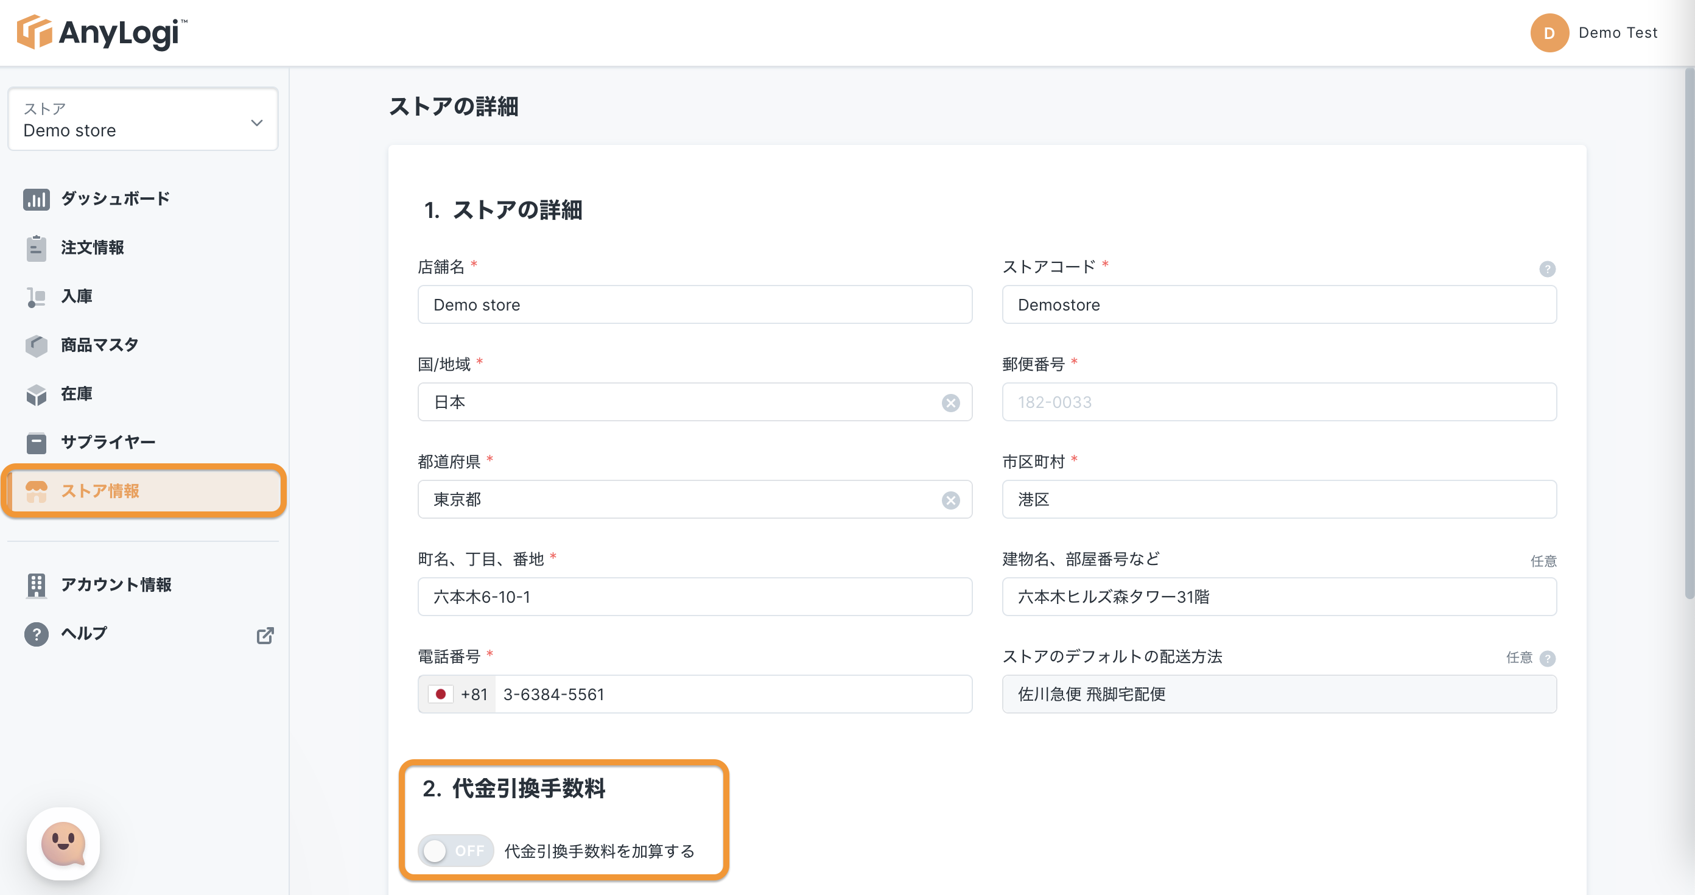Click the phone number input field
Screen dimensions: 1695x895
point(732,694)
